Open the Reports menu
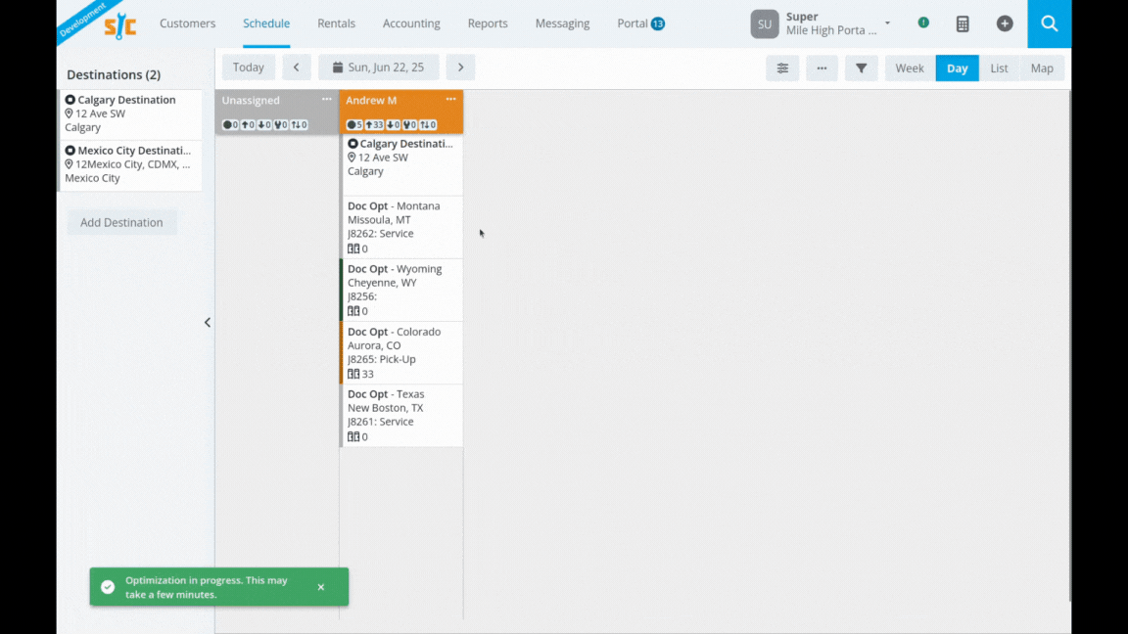This screenshot has height=634, width=1128. (488, 23)
